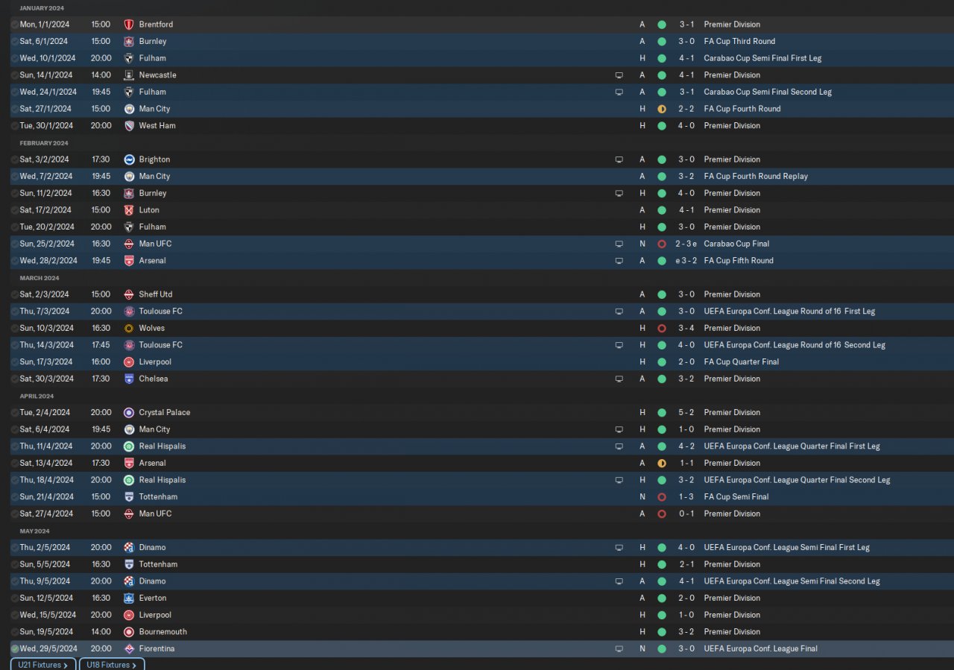Click the date Sat, 6/1/2024
The height and width of the screenshot is (670, 954).
point(44,42)
